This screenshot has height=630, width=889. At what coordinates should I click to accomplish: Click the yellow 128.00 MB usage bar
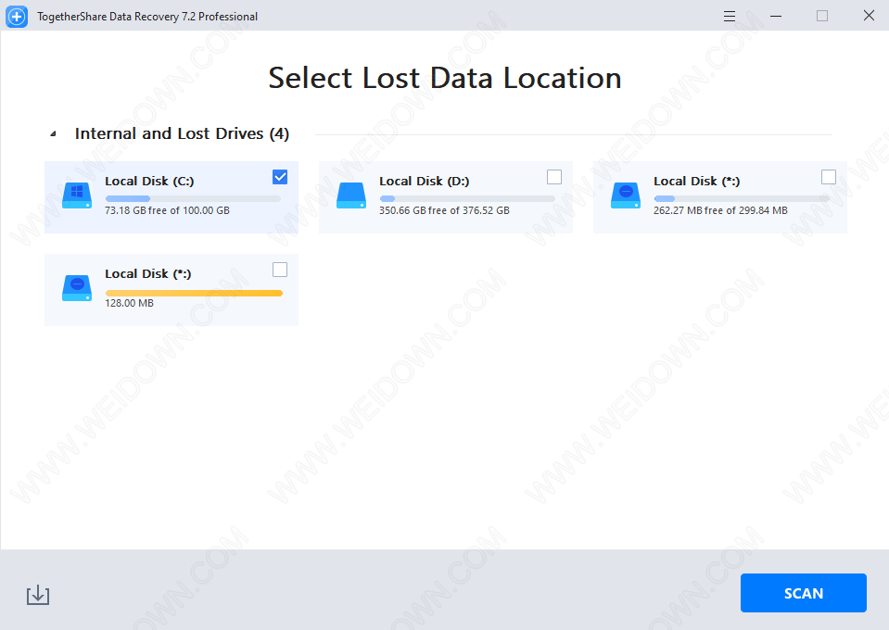[194, 294]
